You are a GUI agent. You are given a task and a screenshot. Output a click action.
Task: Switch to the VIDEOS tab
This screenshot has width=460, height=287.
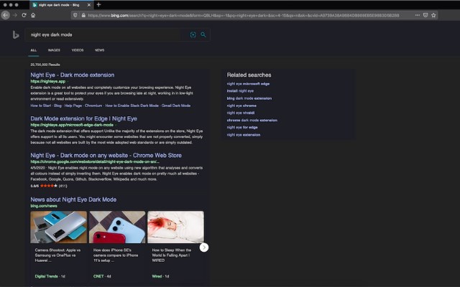78,50
